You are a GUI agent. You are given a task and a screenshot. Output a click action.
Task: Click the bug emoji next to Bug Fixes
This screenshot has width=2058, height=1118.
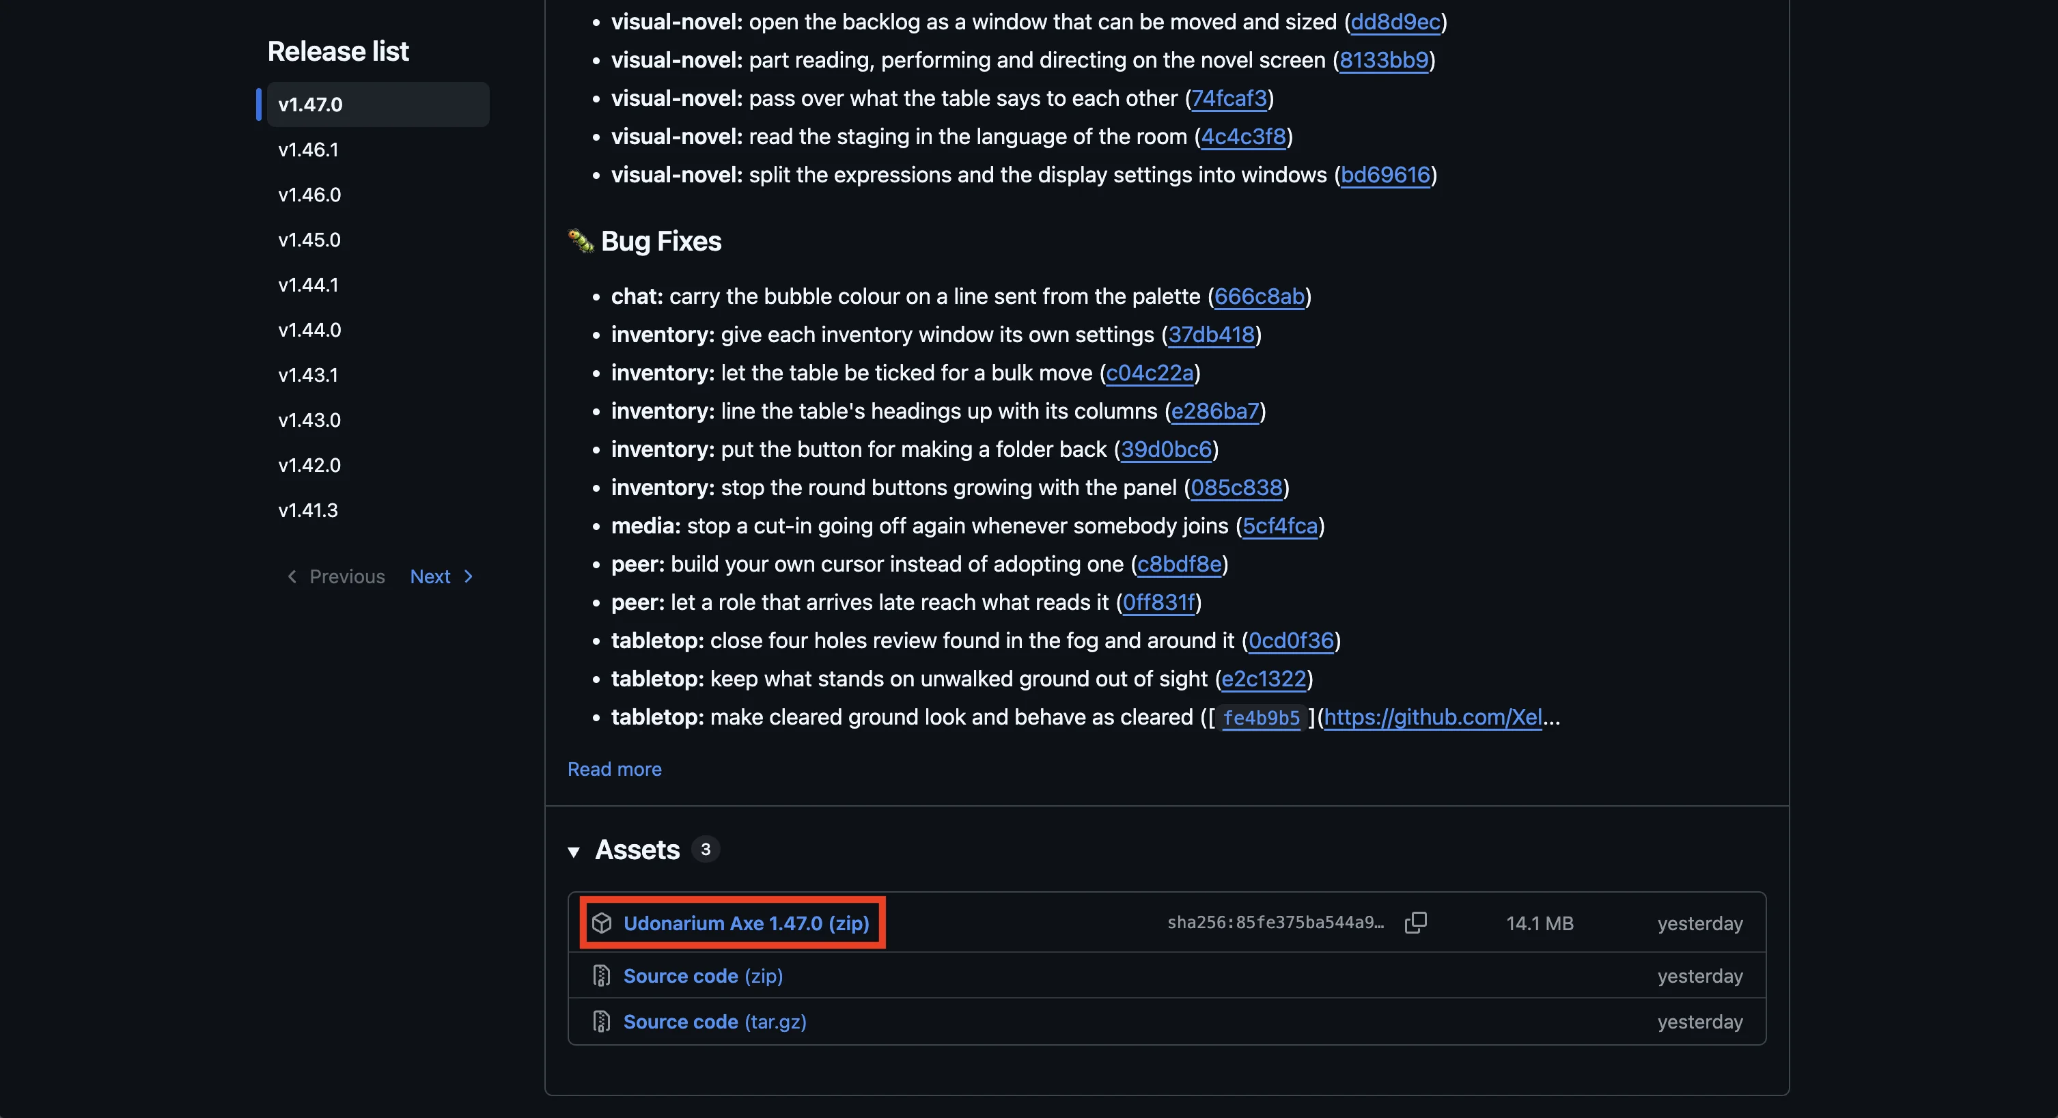[x=581, y=240]
